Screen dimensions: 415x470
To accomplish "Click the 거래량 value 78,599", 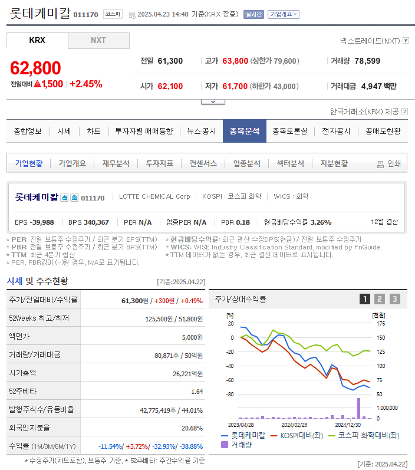I will [367, 61].
